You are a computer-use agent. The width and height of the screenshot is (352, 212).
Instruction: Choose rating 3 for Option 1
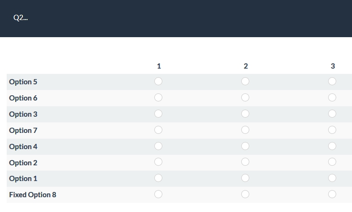[x=332, y=178]
